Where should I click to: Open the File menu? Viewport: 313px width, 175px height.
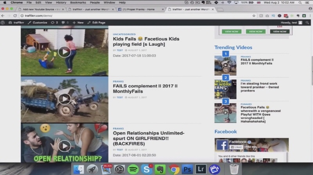(x=29, y=3)
